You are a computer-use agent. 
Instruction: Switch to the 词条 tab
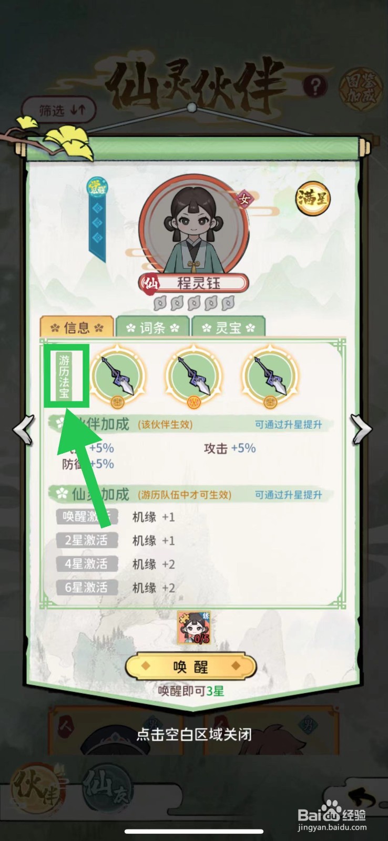[152, 327]
